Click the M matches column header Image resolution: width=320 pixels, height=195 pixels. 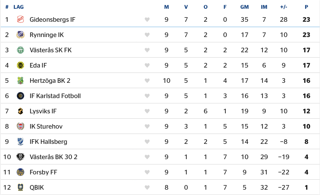167,7
